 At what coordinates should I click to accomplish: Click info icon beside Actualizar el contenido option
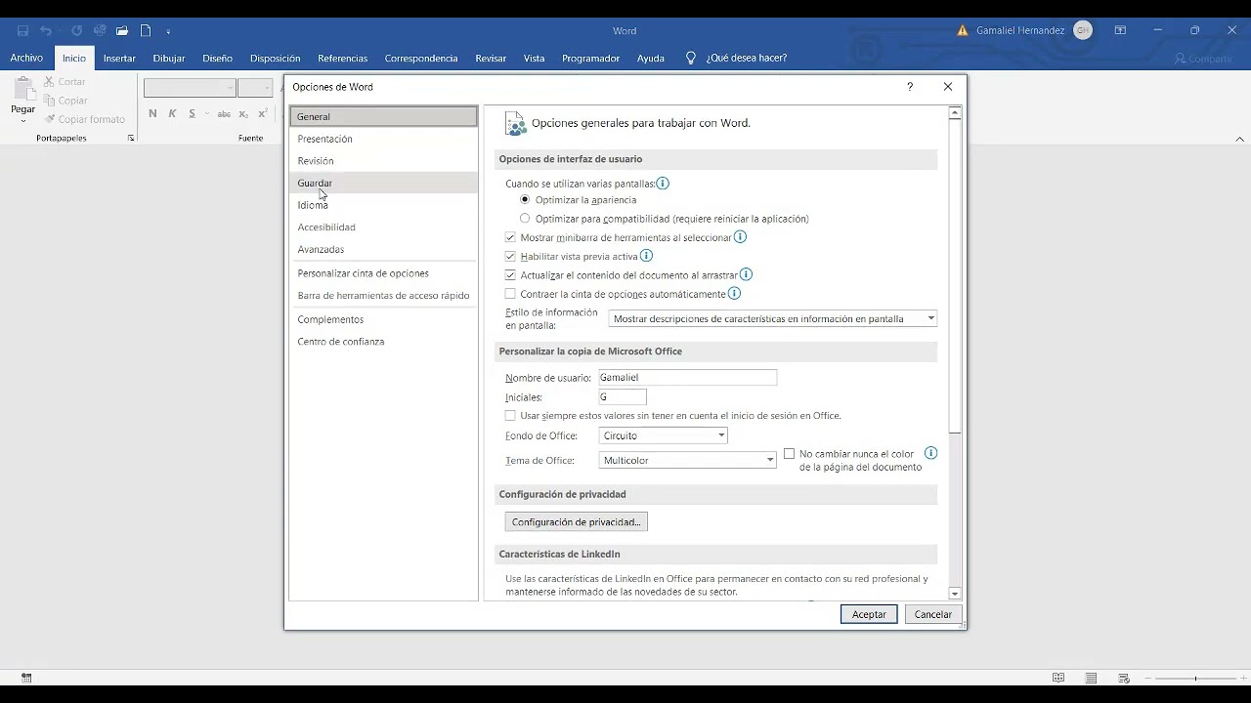coord(746,274)
